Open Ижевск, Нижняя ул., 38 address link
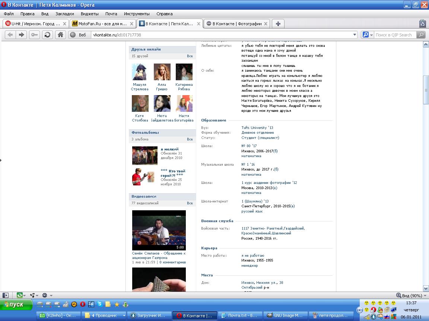This screenshot has height=321, width=429. 262,282
